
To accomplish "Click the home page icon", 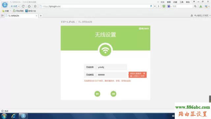I will 29,6.
